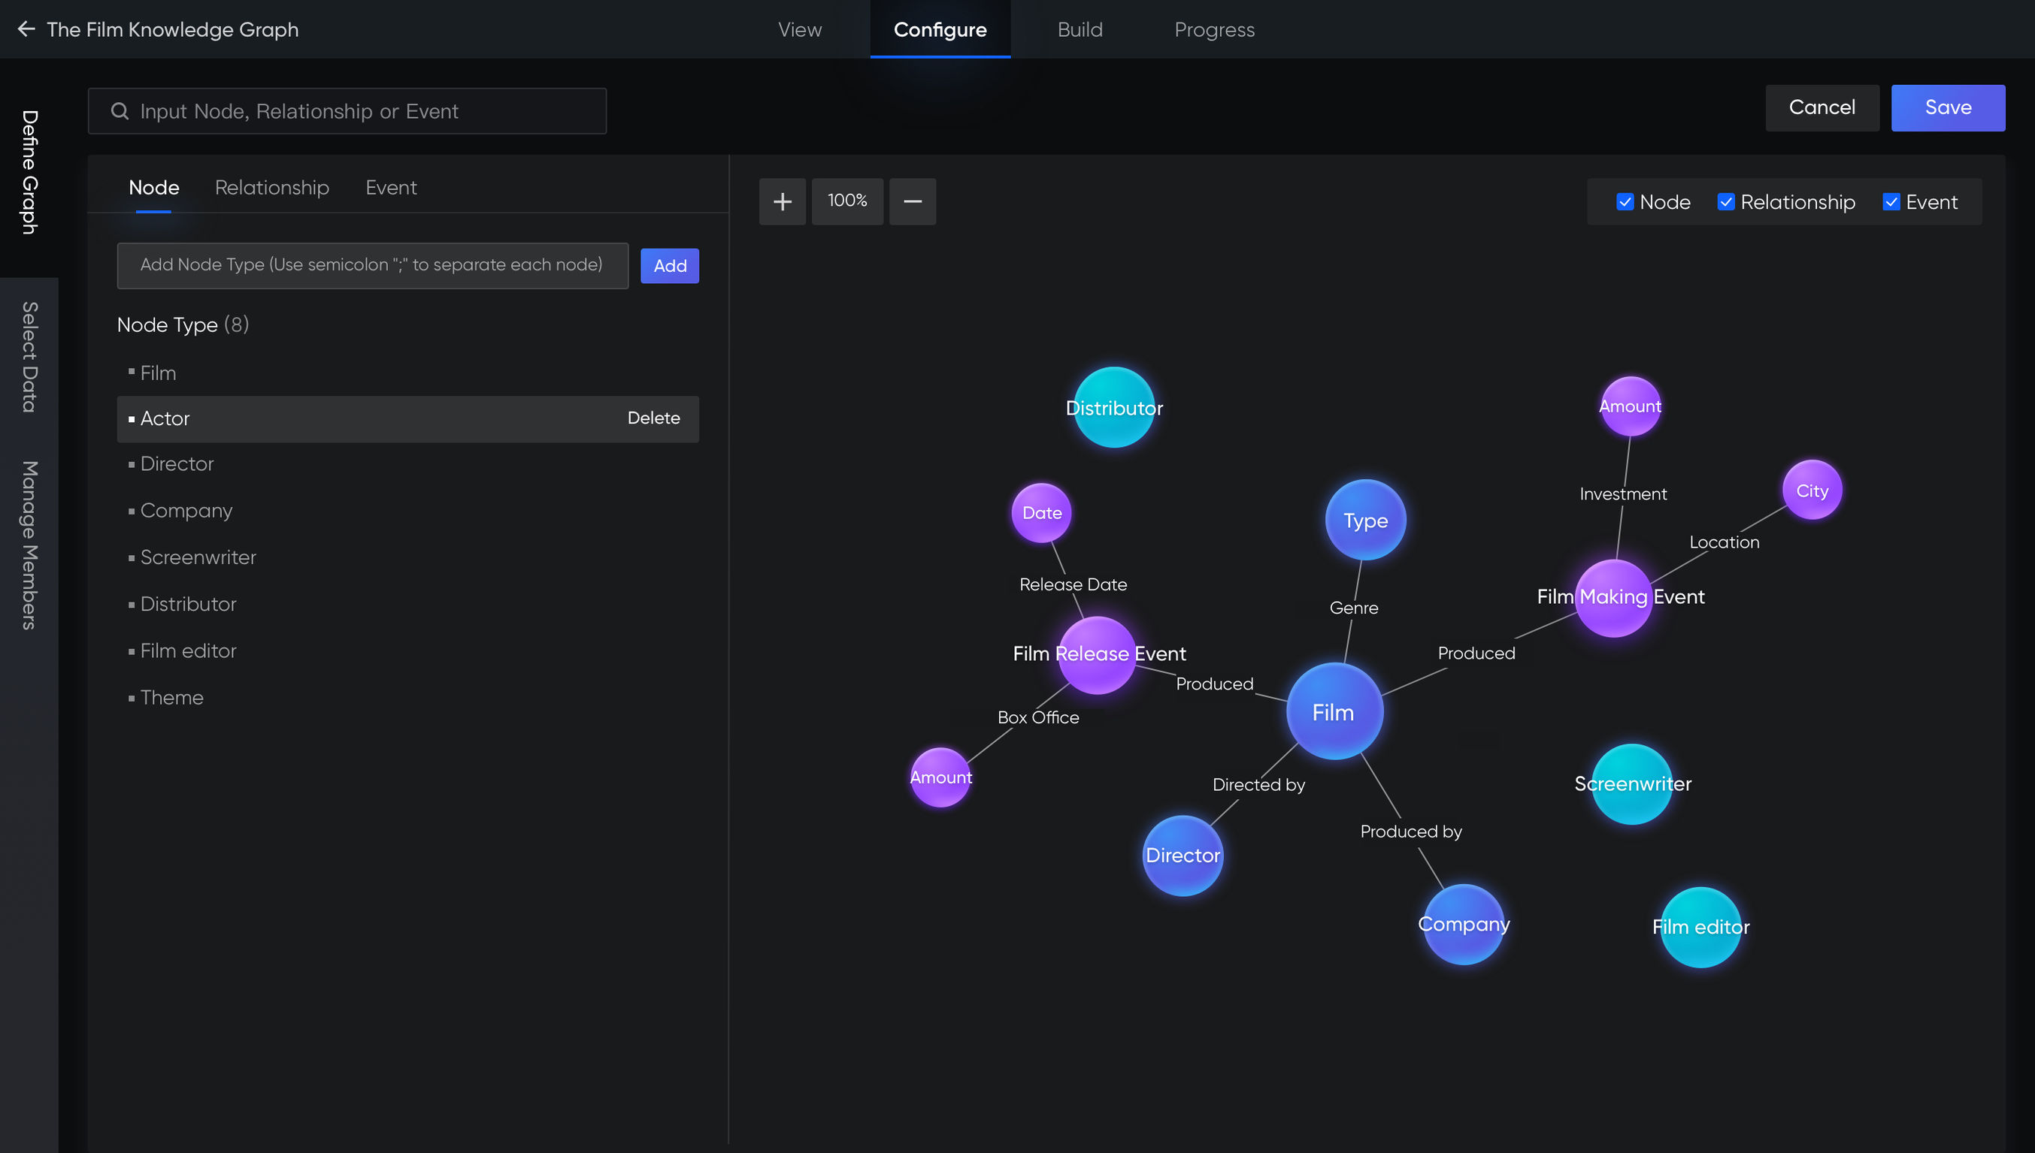Click the Add Node Type input field
This screenshot has height=1153, width=2035.
(371, 265)
